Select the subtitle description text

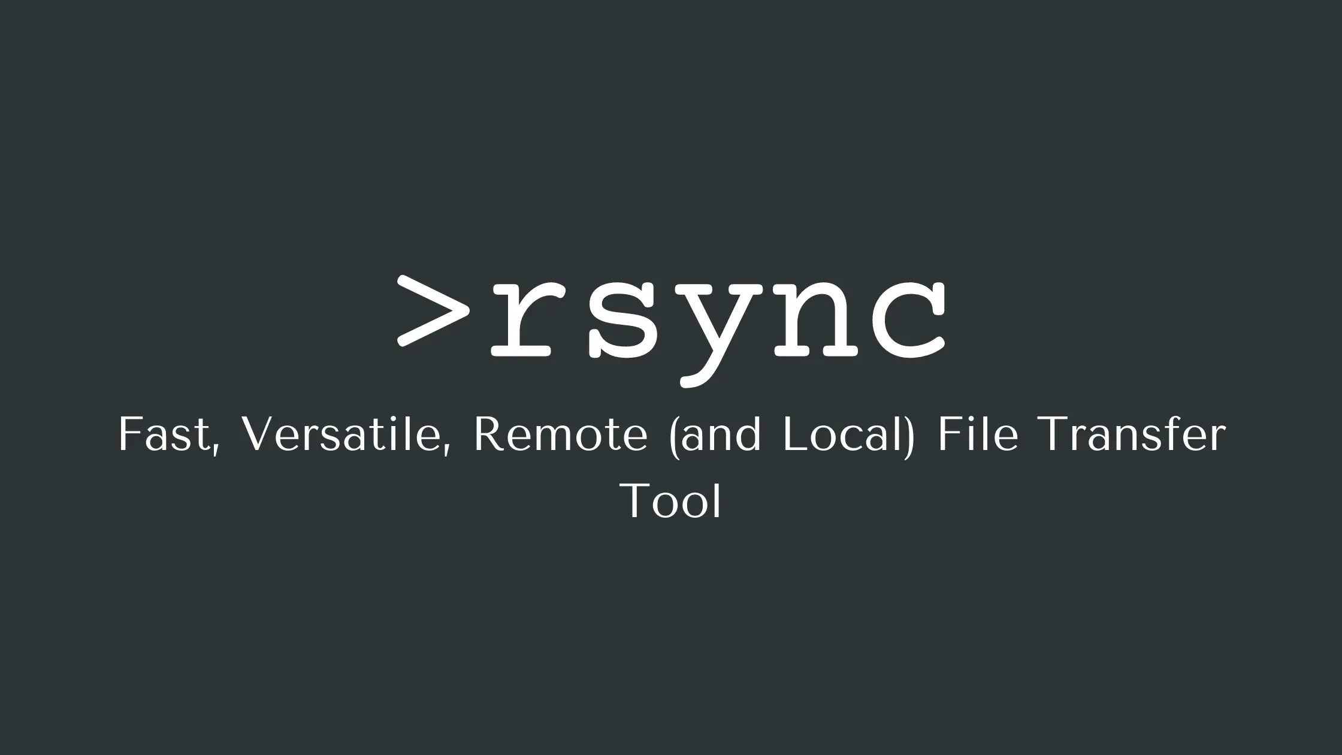[x=671, y=466]
